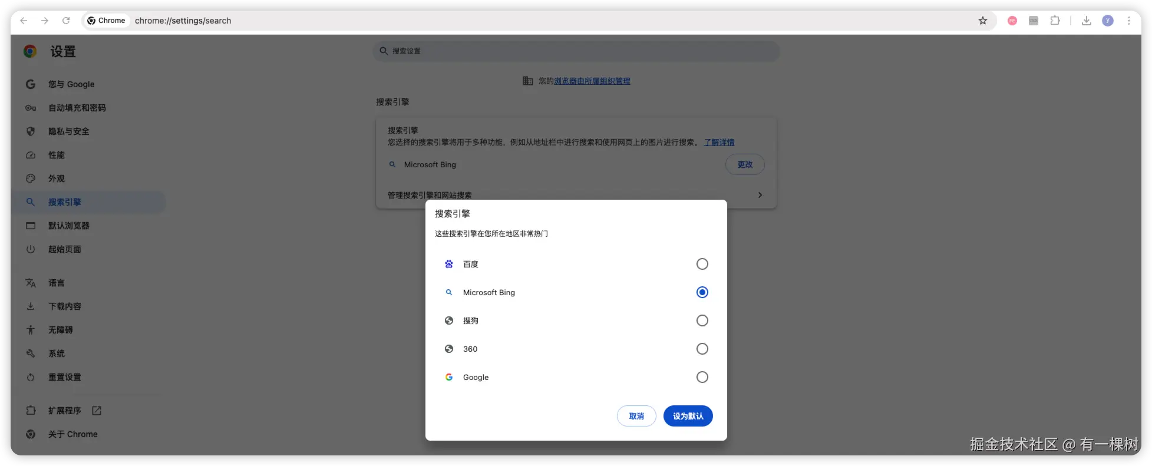Select the Google radio button
1152x466 pixels.
coord(702,377)
